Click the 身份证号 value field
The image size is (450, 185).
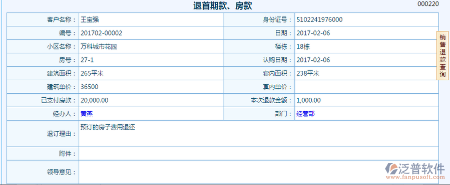click(366, 20)
